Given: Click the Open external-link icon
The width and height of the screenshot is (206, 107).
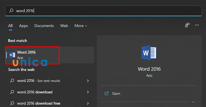Looking at the screenshot, I should [x=106, y=93].
